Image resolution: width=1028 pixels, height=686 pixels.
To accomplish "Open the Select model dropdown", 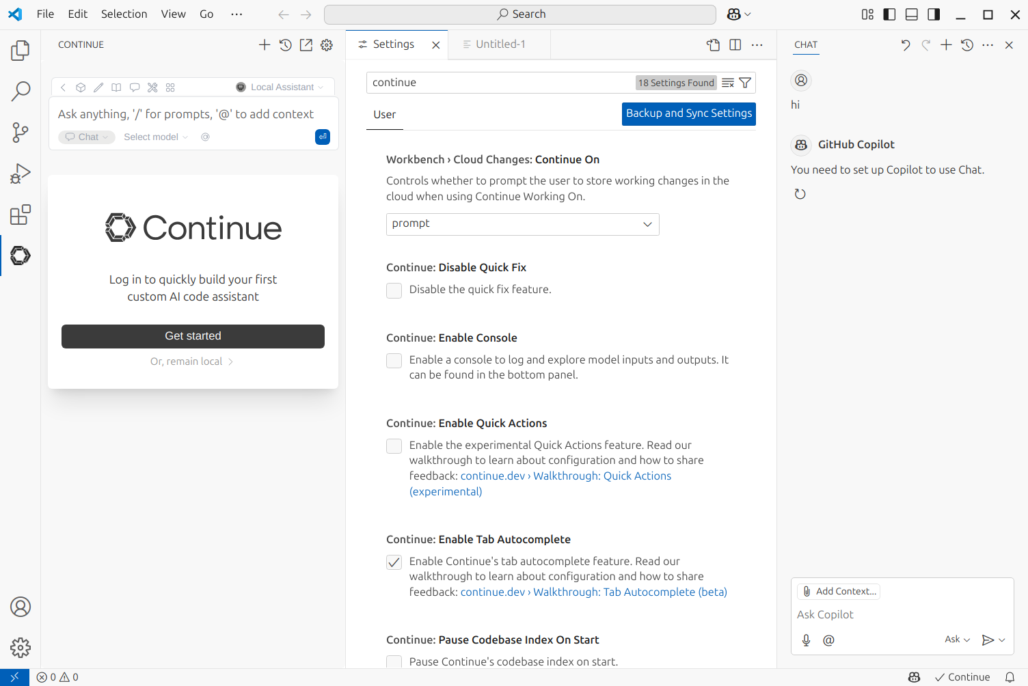I will [x=156, y=137].
